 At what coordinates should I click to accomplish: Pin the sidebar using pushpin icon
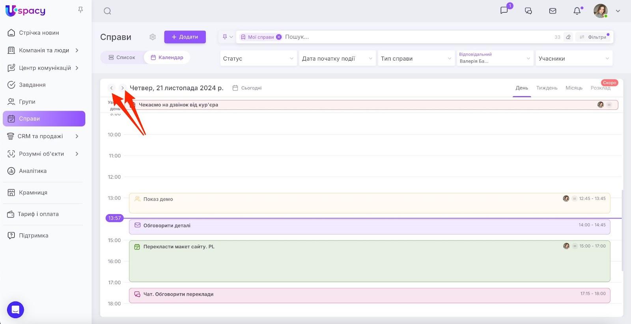80,10
